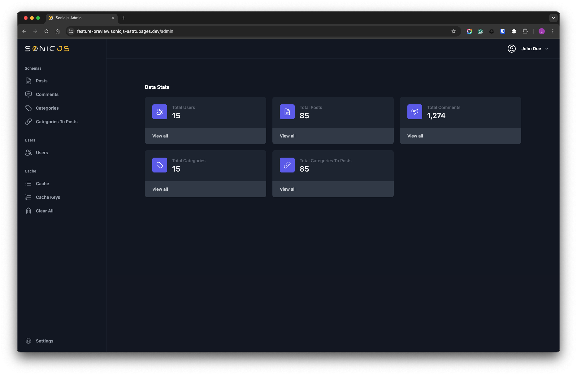Click View all under Total Categories To Posts

pyautogui.click(x=287, y=189)
